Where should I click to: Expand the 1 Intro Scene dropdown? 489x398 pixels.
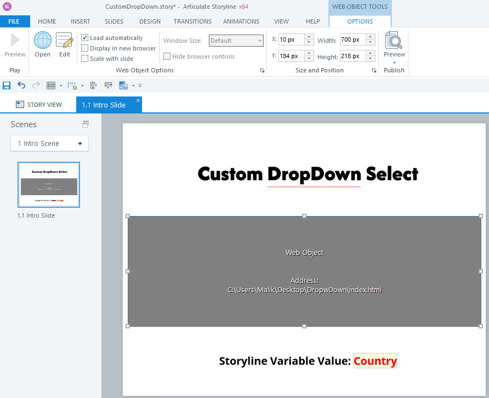coord(80,144)
